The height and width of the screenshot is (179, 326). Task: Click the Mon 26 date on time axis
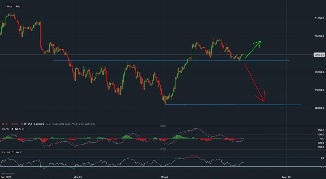(x=78, y=177)
